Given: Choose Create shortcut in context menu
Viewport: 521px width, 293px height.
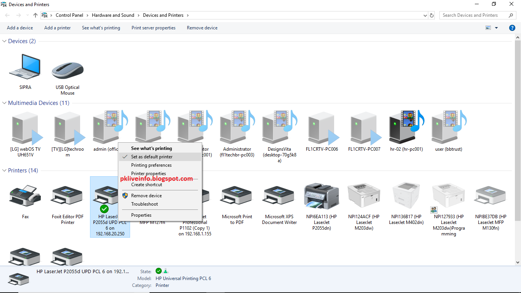Looking at the screenshot, I should (x=160, y=185).
